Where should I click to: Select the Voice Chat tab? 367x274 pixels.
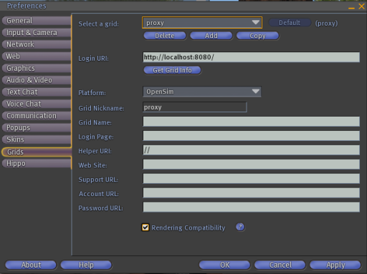point(37,104)
